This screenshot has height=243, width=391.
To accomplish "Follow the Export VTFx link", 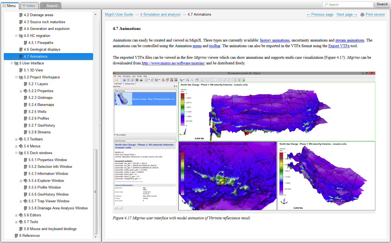I will pyautogui.click(x=339, y=46).
